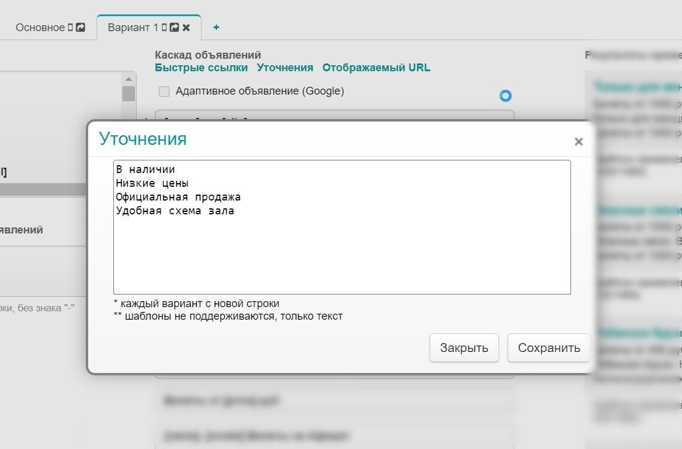Click the Закрыть button
682x449 pixels.
pyautogui.click(x=464, y=348)
